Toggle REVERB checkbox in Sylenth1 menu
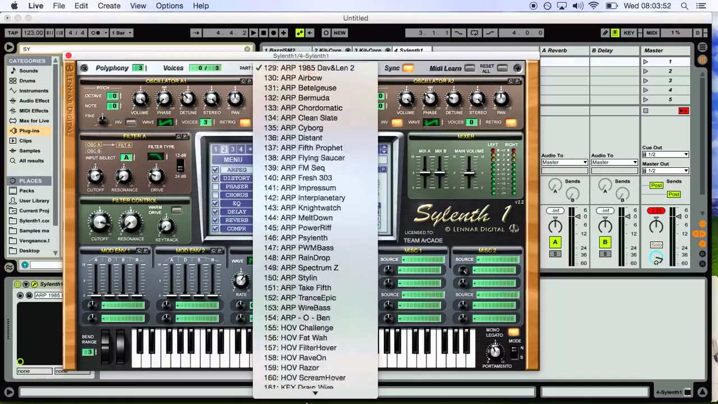 (215, 220)
